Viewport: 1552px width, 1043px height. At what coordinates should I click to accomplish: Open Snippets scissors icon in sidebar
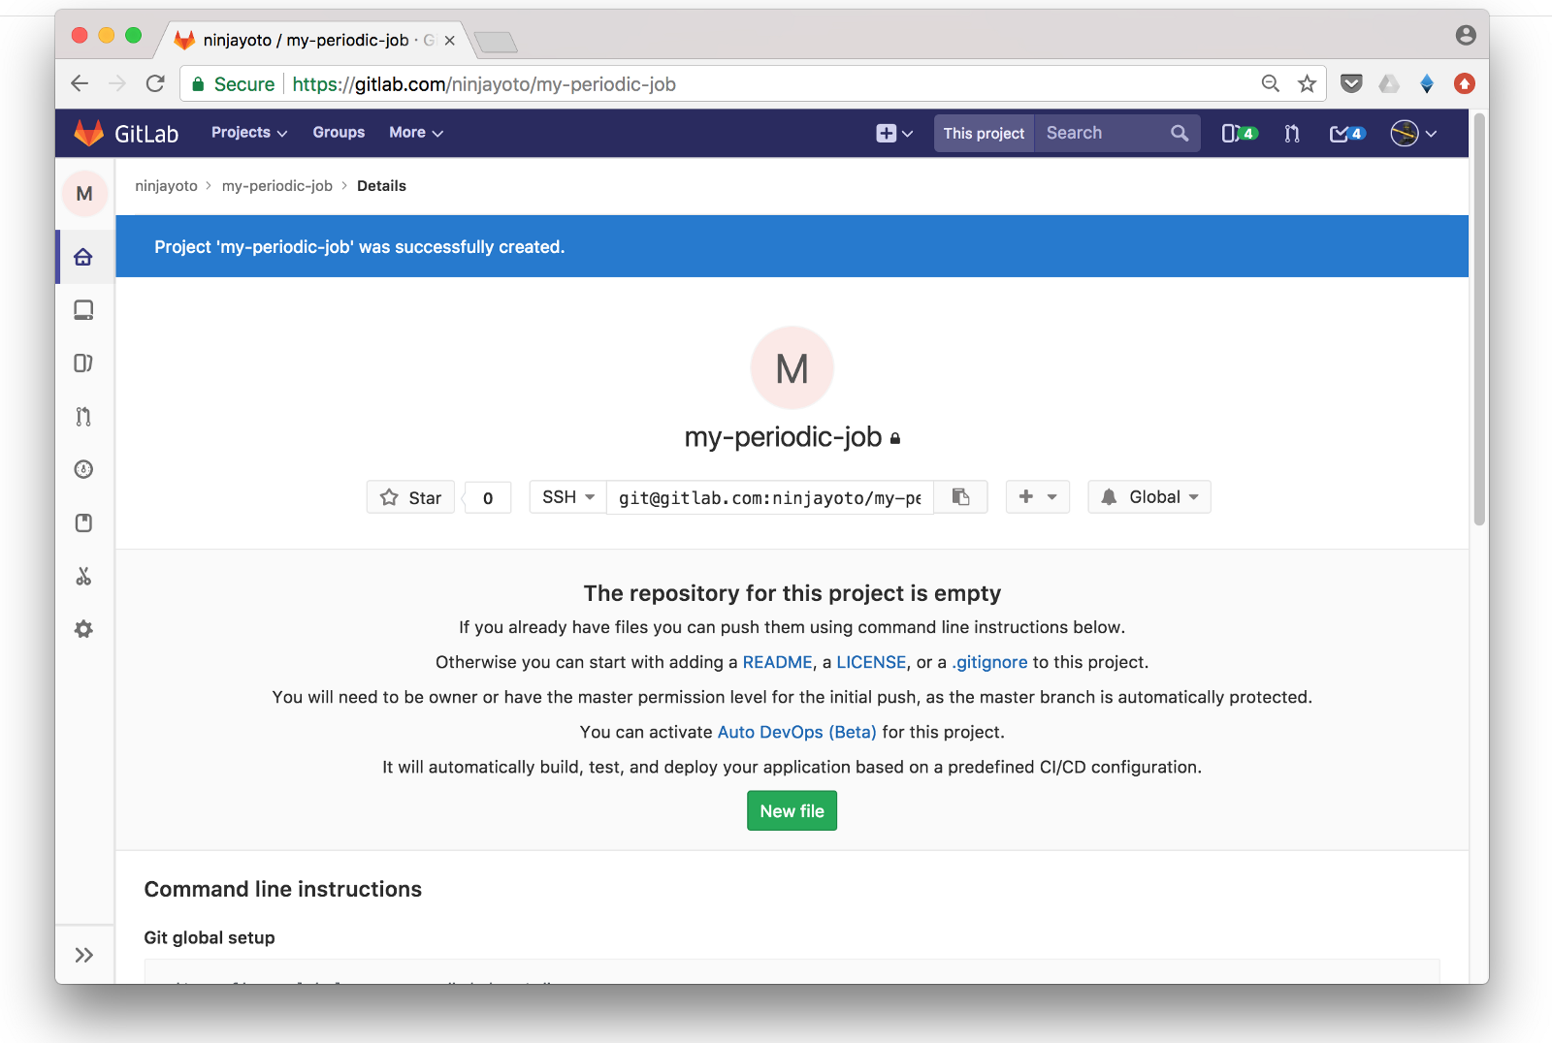[x=83, y=577]
